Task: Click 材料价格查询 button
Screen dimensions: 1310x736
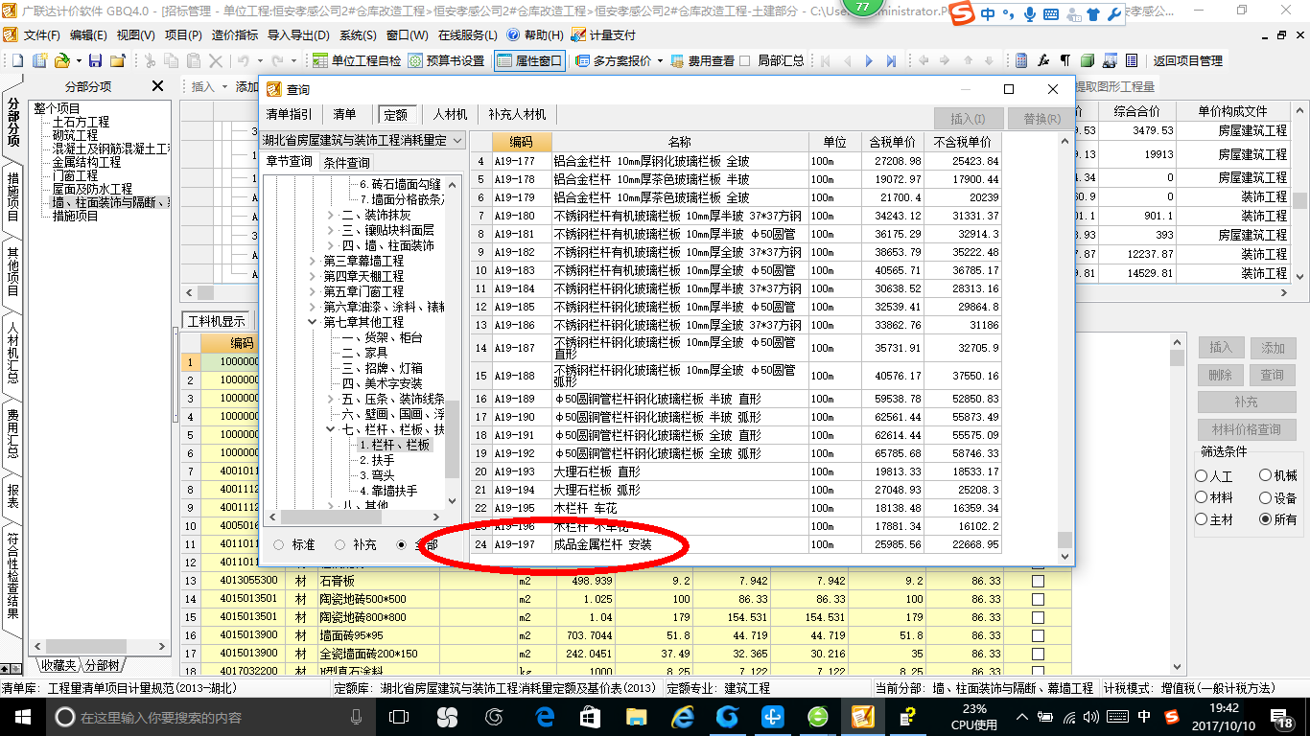Action: click(1246, 429)
